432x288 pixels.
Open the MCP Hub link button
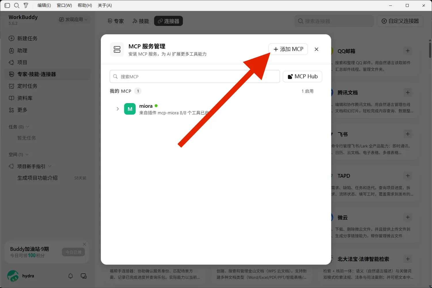point(302,77)
